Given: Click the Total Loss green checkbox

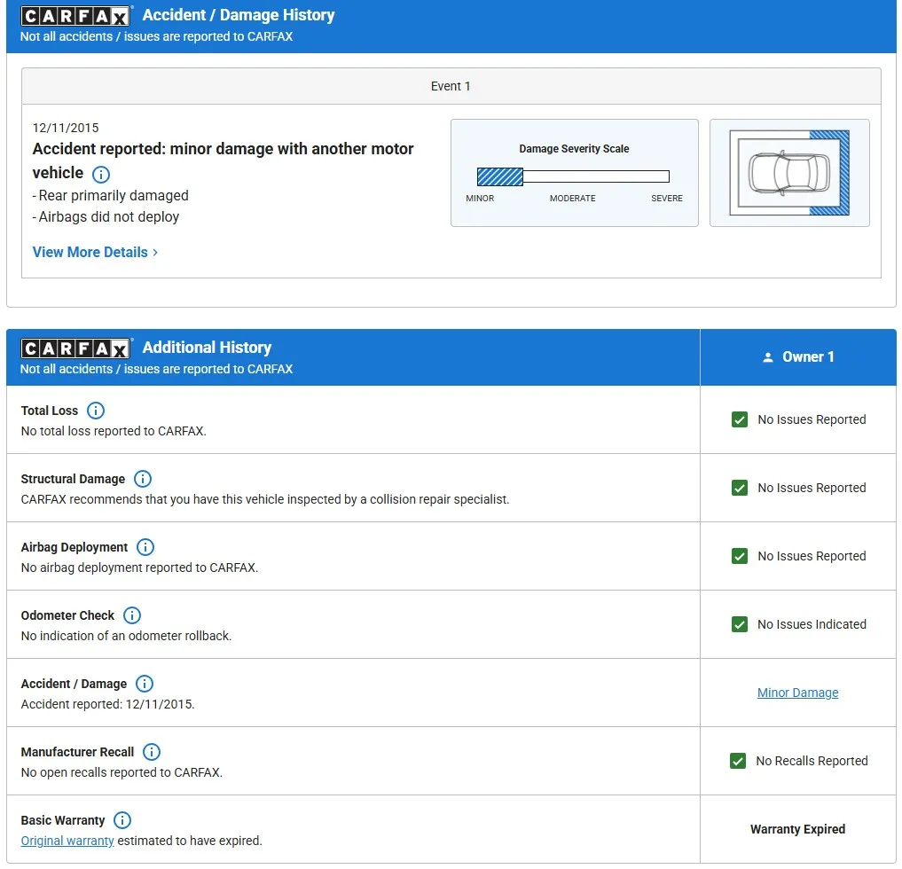Looking at the screenshot, I should click(x=739, y=419).
